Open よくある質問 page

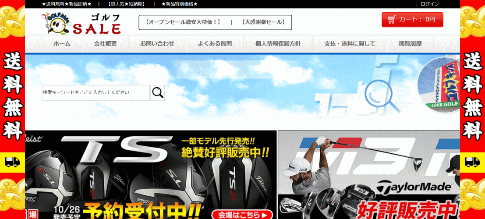[x=214, y=44]
